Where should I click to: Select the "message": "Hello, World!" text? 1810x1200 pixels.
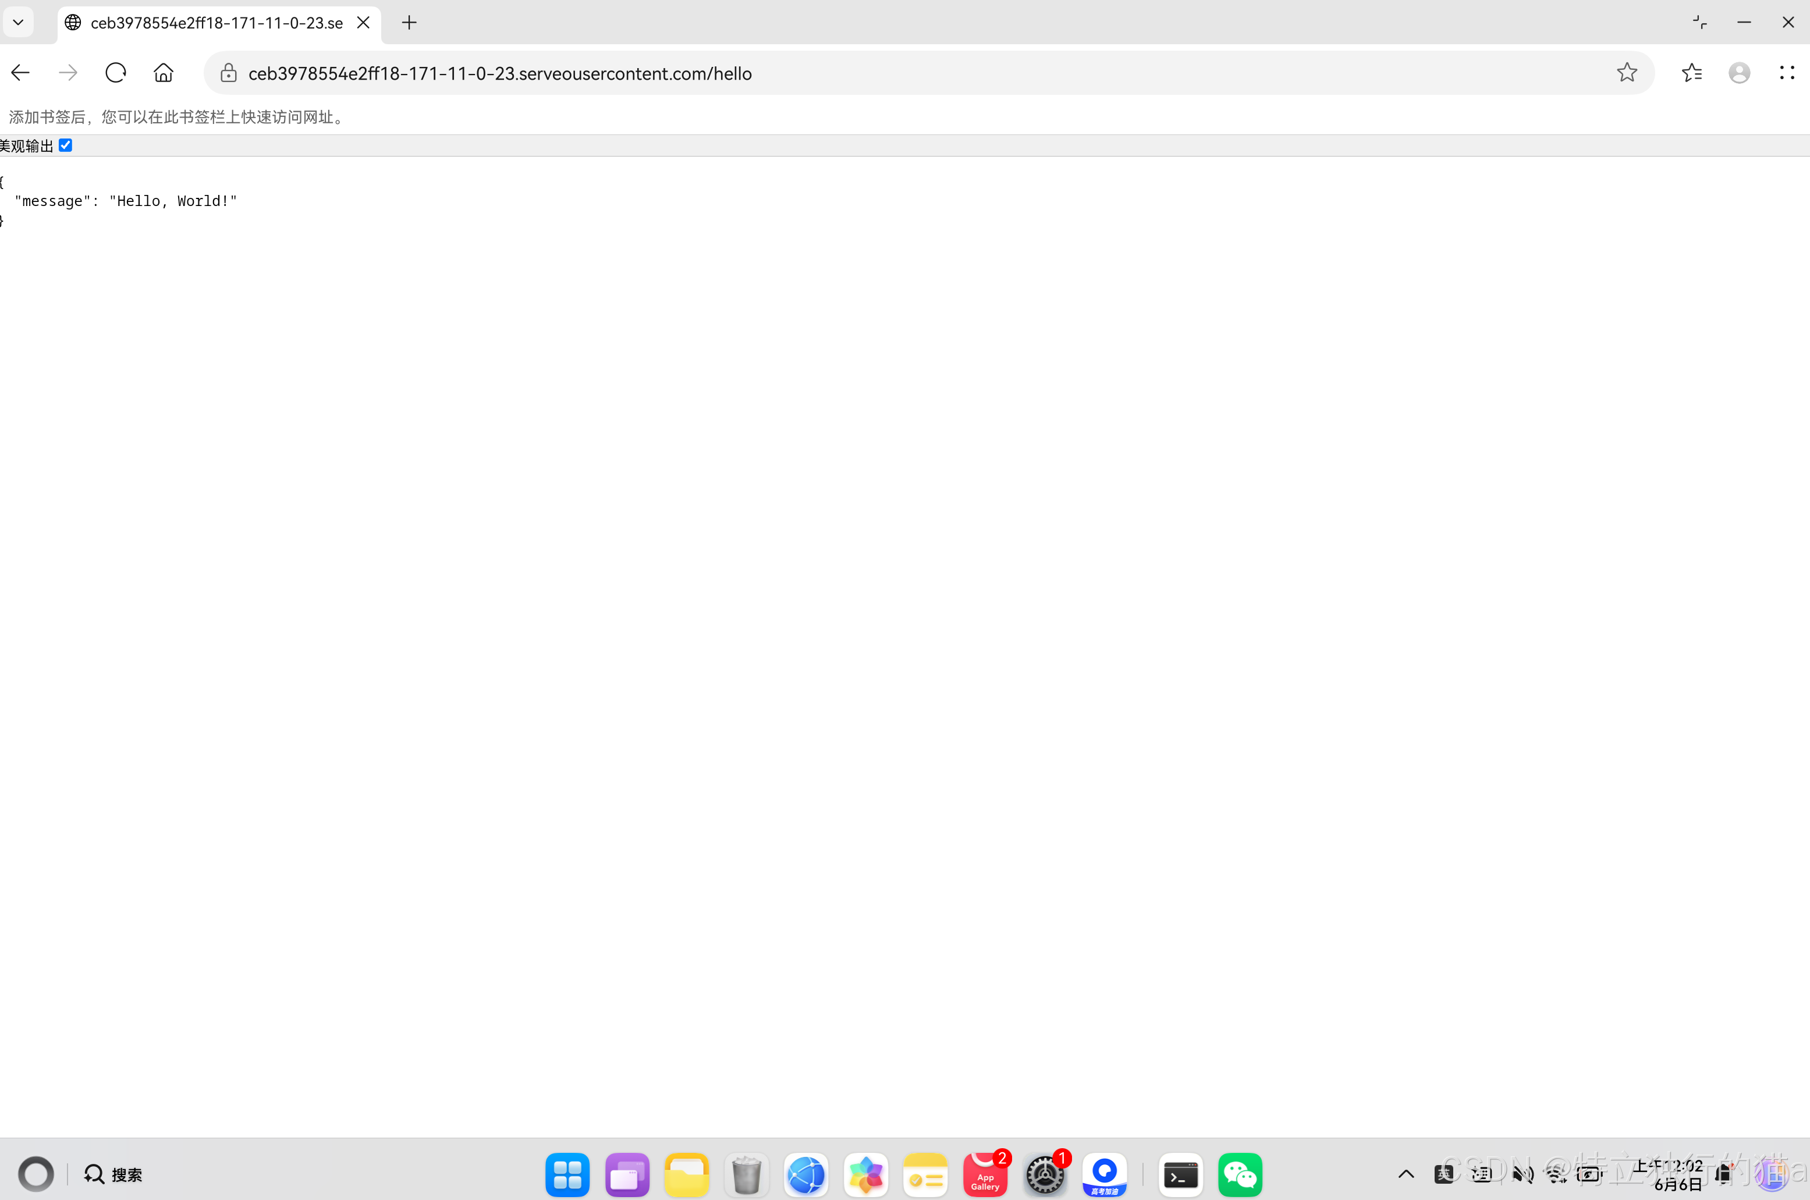[126, 201]
